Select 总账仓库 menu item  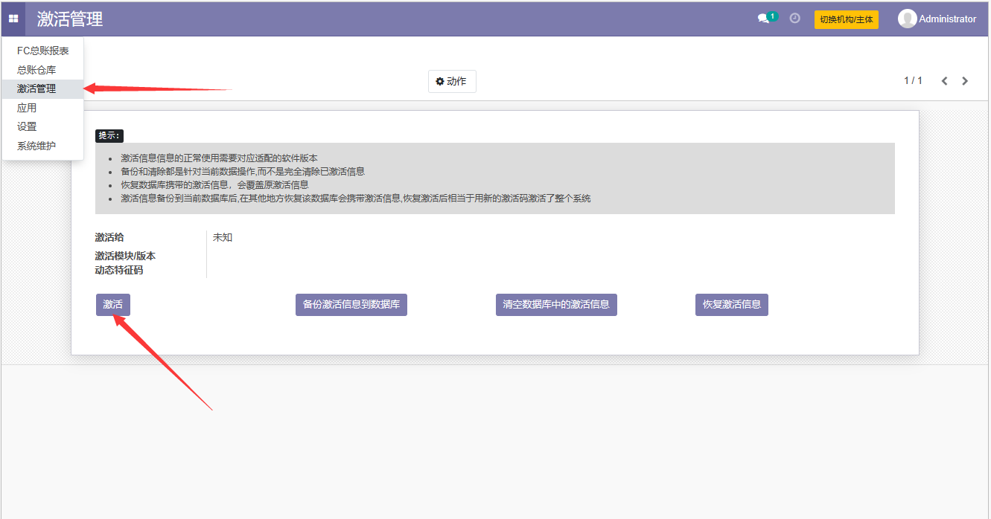click(x=36, y=70)
